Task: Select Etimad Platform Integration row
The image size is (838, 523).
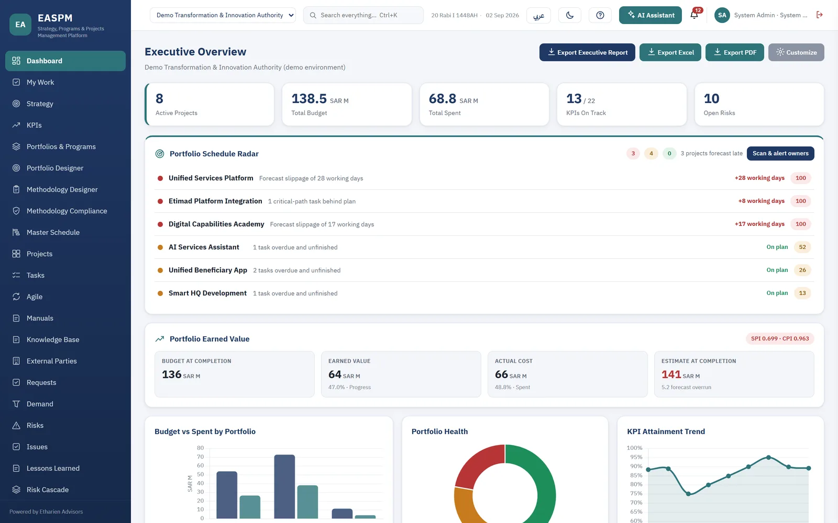Action: click(x=484, y=201)
